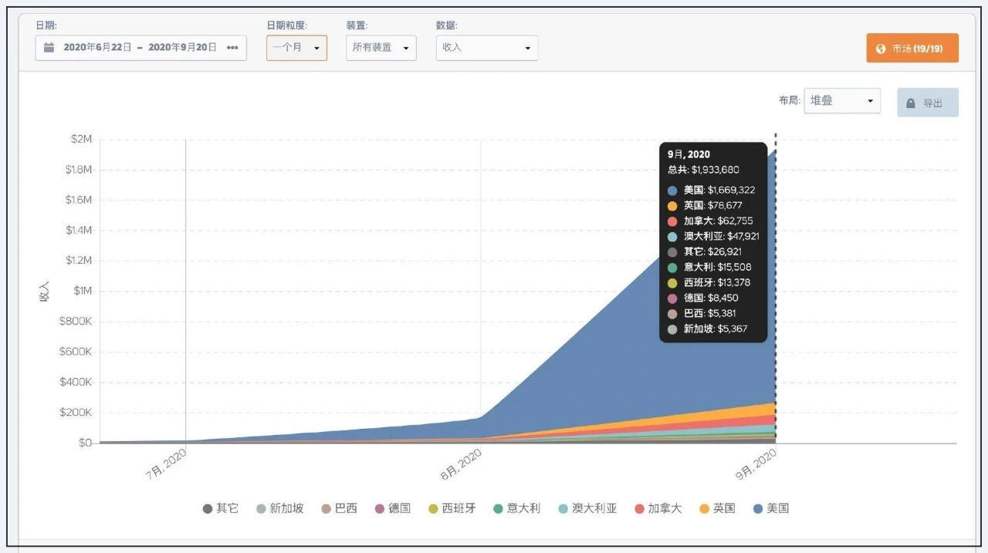Click the 8月, 2020 axis marker
988x553 pixels.
(462, 465)
